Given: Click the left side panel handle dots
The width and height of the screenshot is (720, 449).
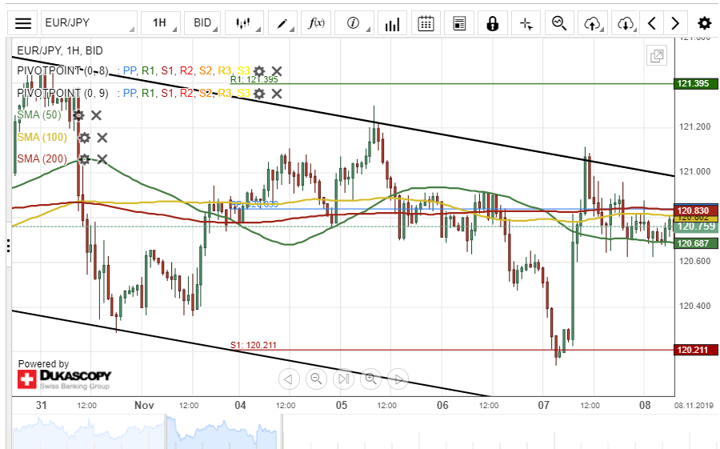Looking at the screenshot, I should pos(8,246).
